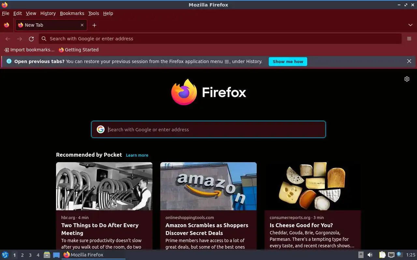Click the taskbar clock showing 1:25
The width and height of the screenshot is (417, 260).
411,255
